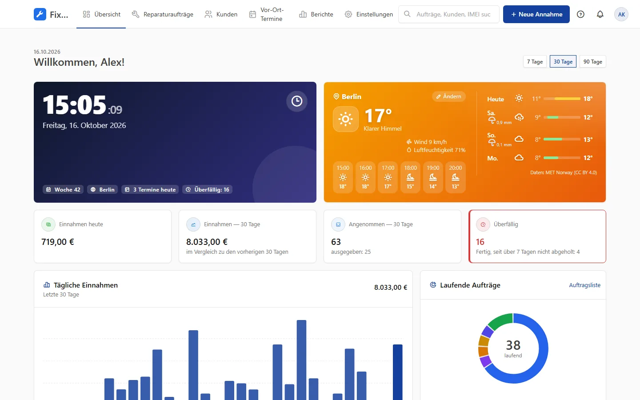Viewport: 640px width, 400px height.
Task: Click the Einnahmen 30 Tage chart icon
Action: click(193, 224)
